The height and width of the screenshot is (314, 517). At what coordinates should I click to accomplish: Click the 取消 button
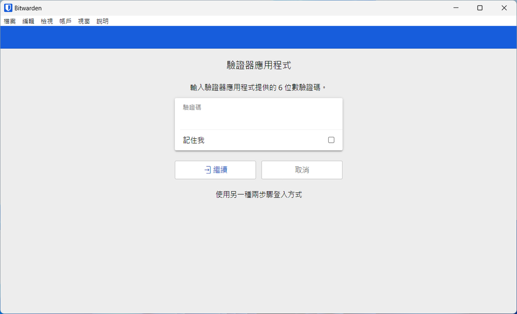[x=302, y=170]
